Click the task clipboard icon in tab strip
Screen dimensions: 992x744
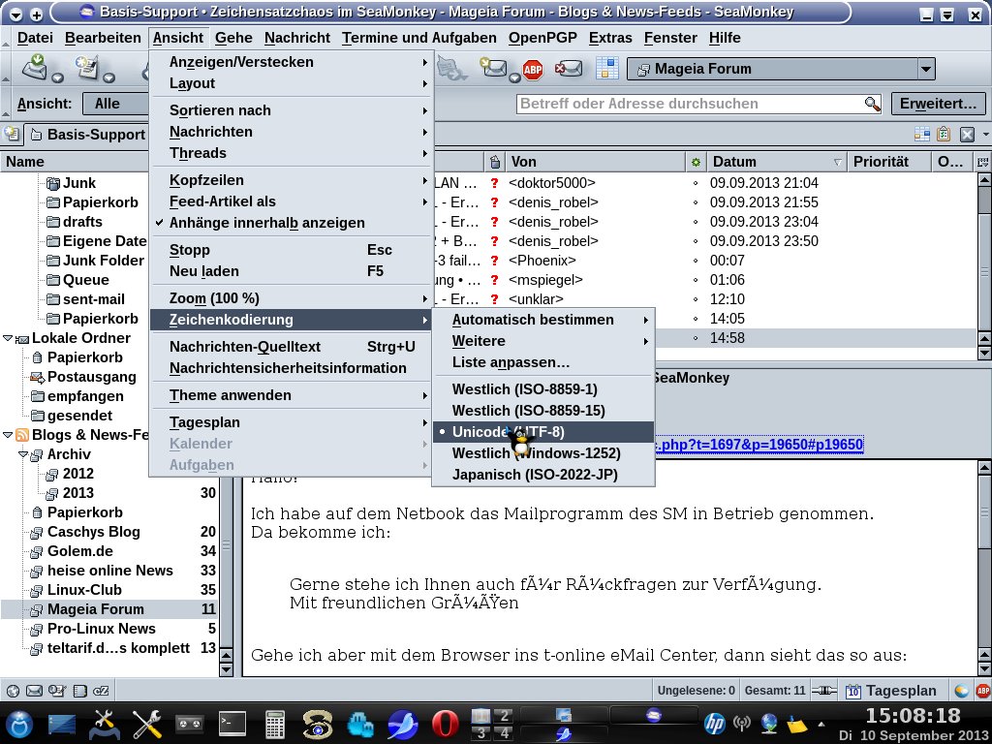click(944, 134)
